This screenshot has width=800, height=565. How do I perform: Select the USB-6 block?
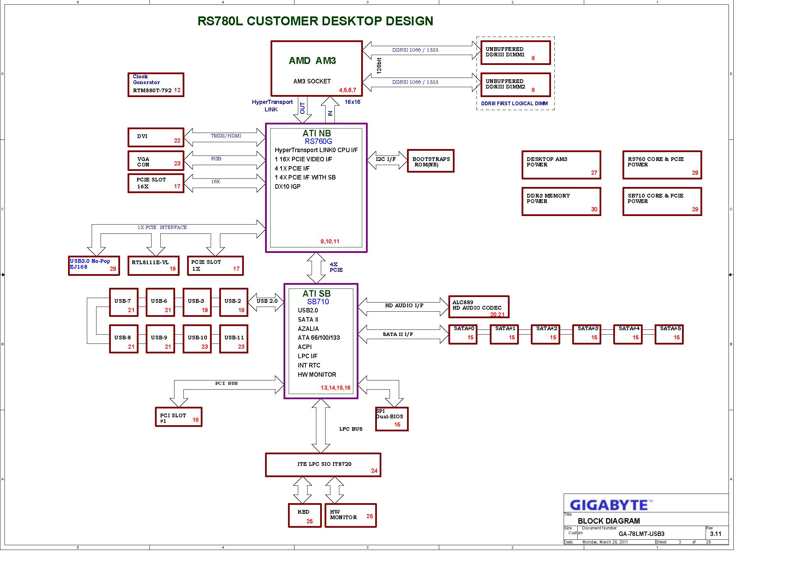(x=160, y=302)
